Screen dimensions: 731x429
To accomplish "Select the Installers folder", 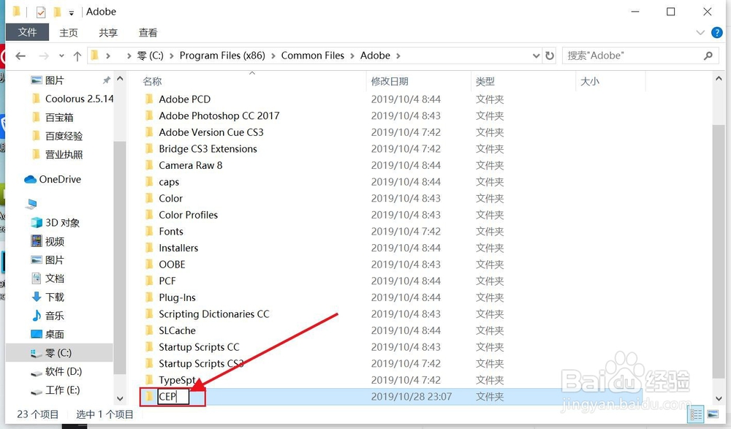I will click(x=178, y=248).
